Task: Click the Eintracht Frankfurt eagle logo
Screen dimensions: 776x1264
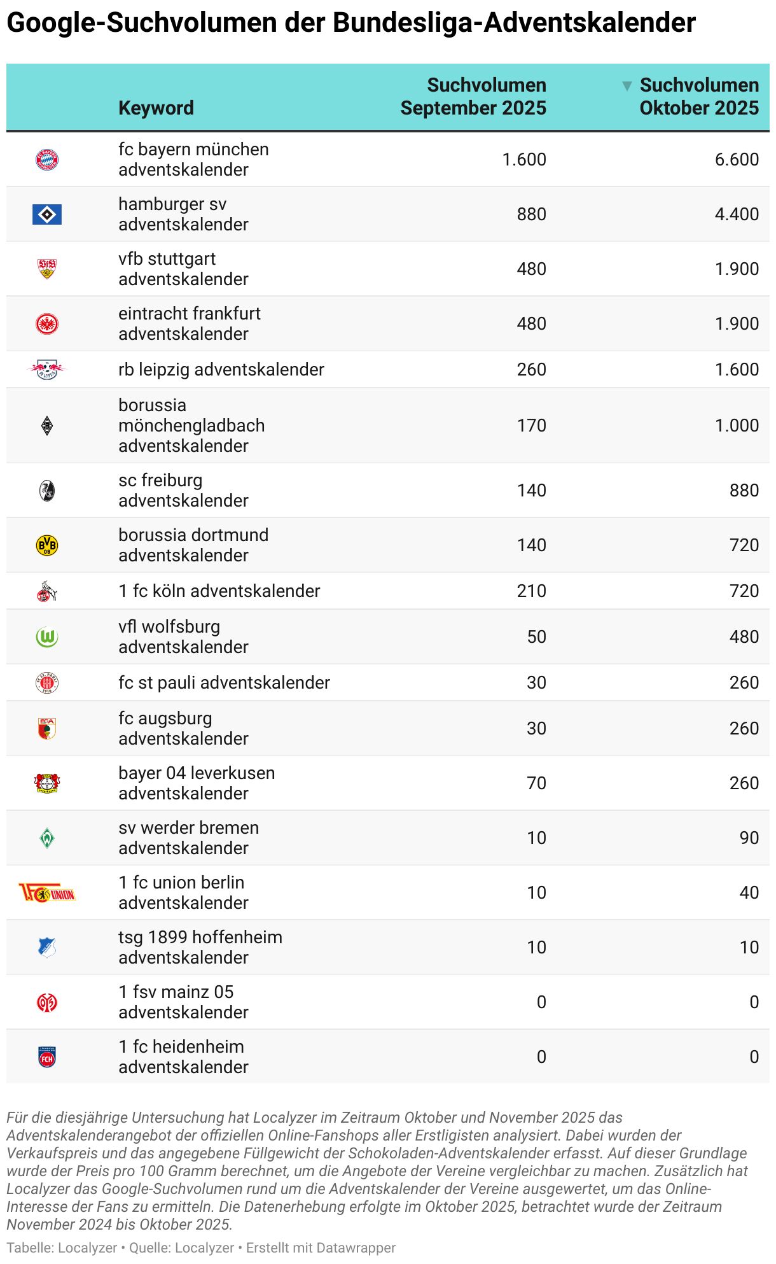Action: pos(47,324)
